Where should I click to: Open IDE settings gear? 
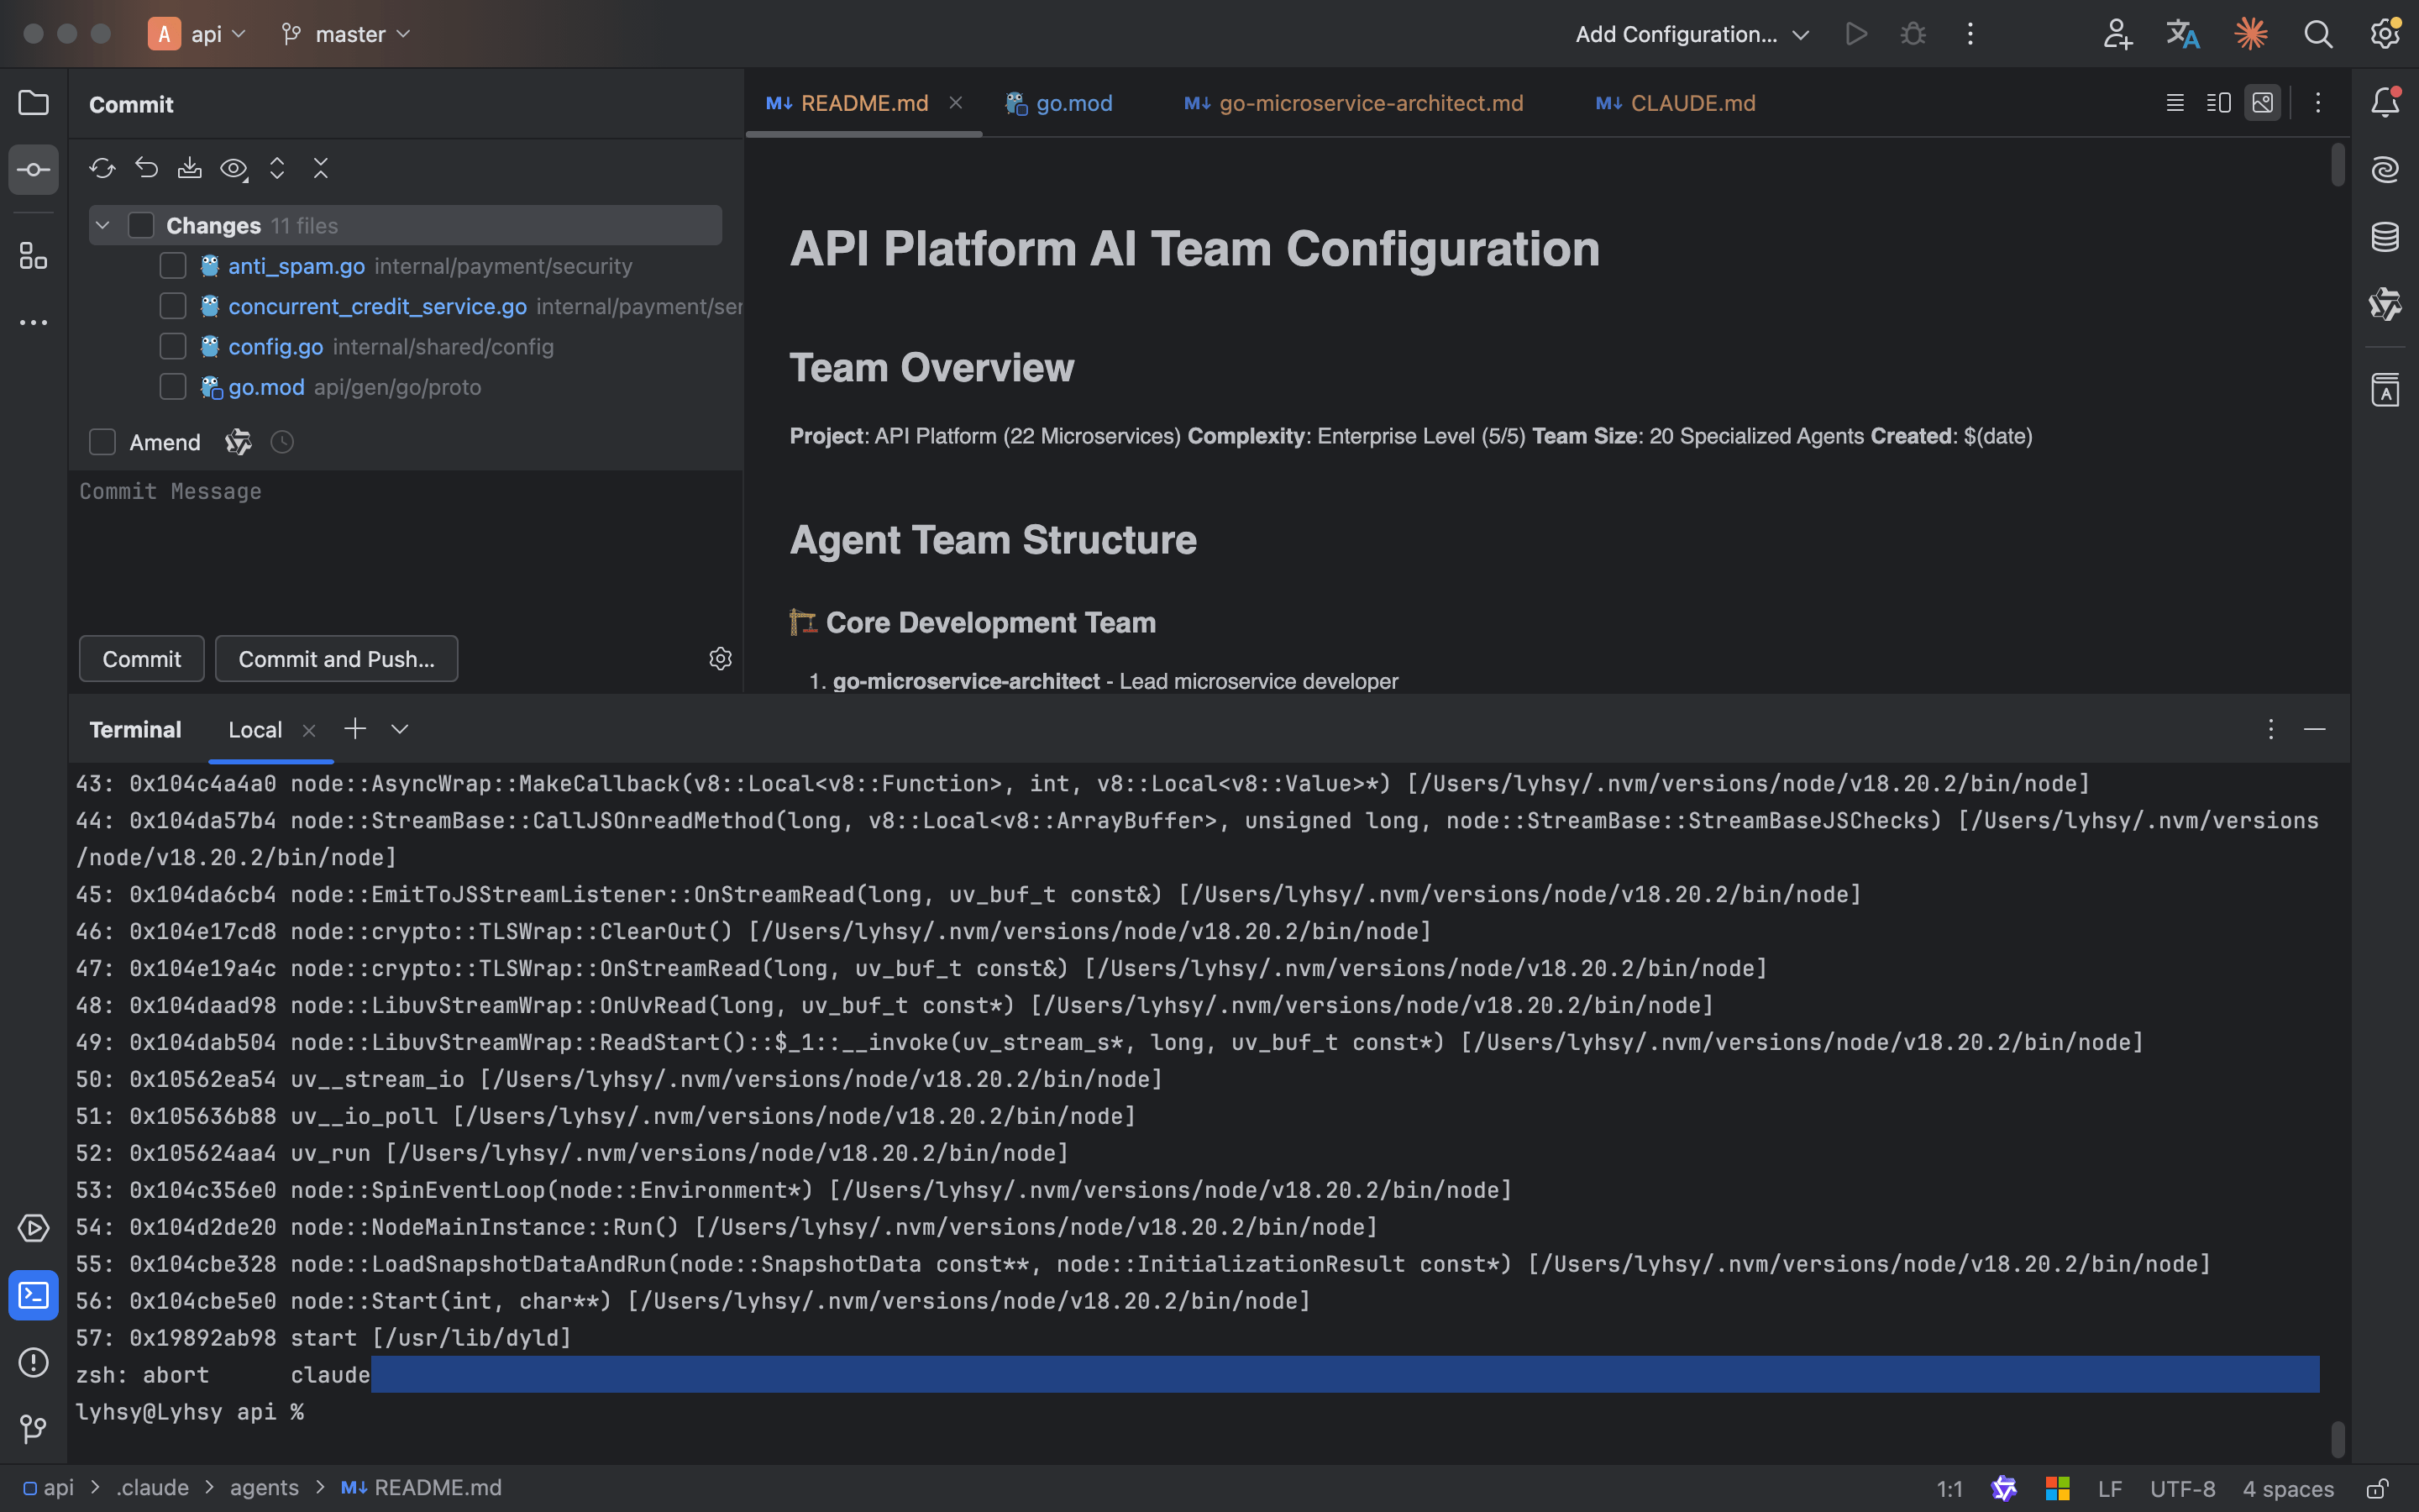coord(2385,34)
